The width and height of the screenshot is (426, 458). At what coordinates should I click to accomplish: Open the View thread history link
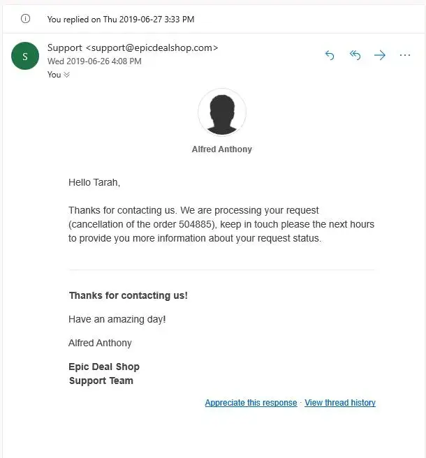coord(340,403)
